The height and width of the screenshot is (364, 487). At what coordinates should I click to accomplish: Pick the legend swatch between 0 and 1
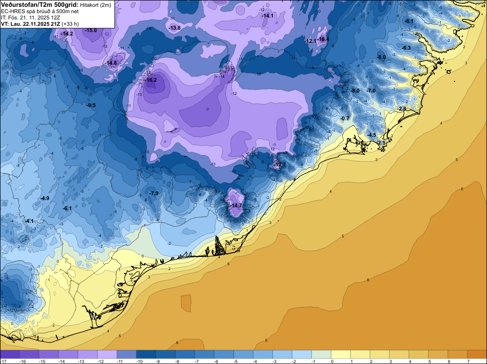pyautogui.click(x=341, y=354)
